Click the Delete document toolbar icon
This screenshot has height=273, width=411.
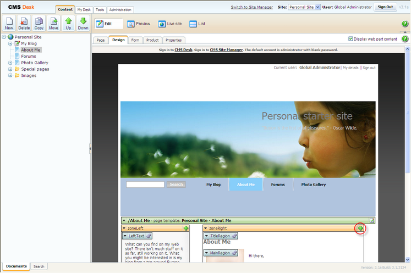[24, 23]
